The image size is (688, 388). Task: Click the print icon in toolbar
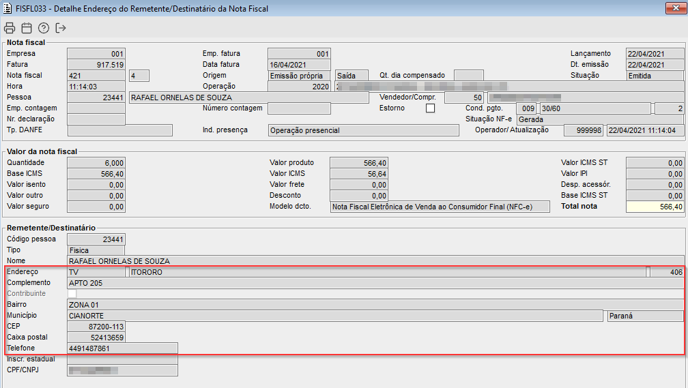point(10,28)
